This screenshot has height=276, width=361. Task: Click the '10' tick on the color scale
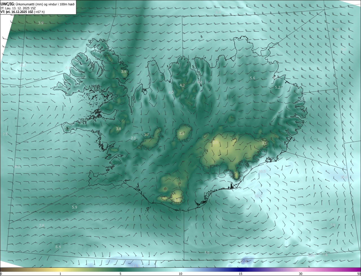tap(180, 274)
